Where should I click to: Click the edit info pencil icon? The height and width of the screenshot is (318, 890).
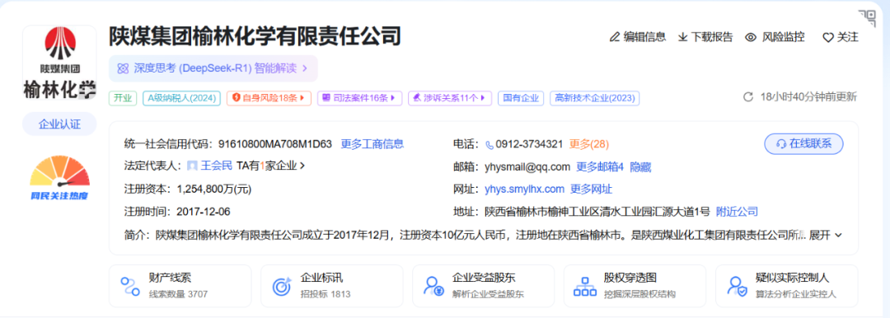(614, 37)
